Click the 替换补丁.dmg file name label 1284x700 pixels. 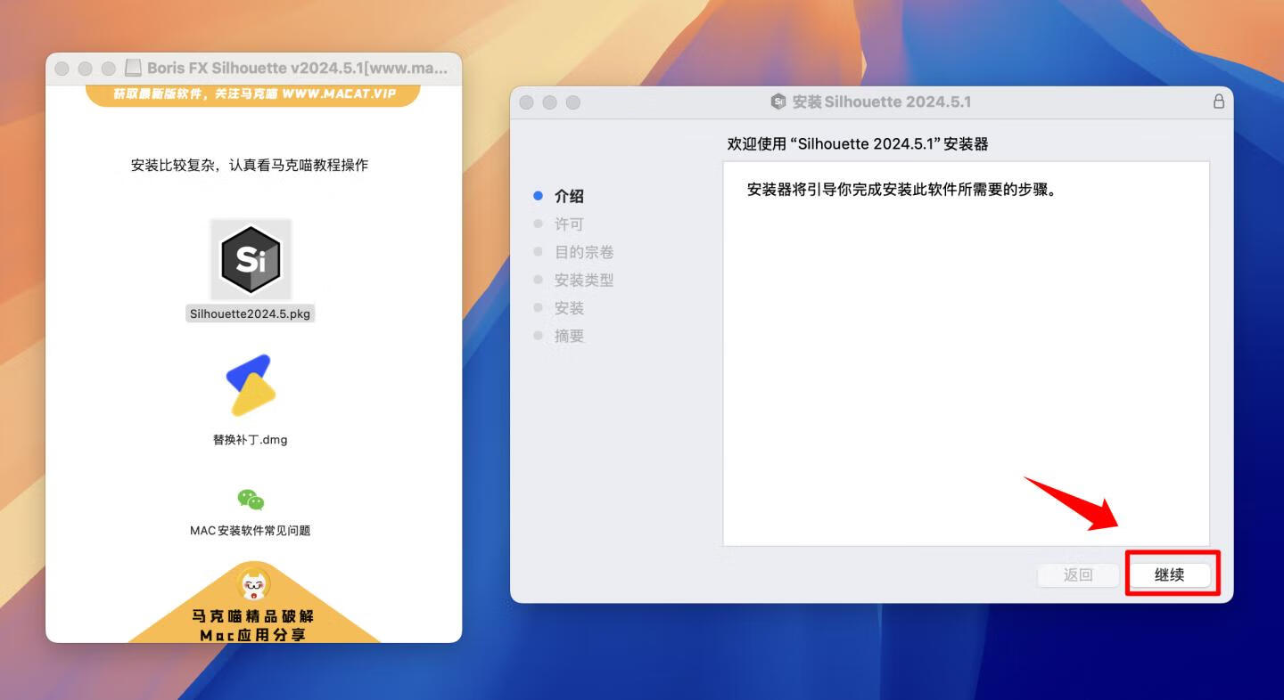(251, 439)
